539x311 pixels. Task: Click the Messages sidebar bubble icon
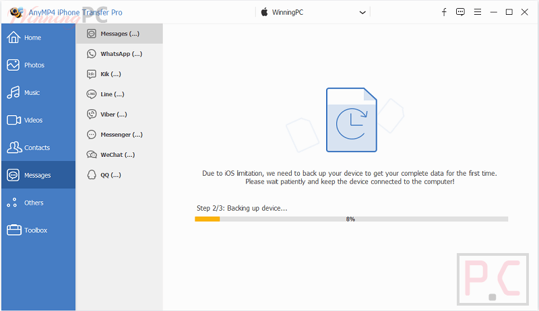13,175
